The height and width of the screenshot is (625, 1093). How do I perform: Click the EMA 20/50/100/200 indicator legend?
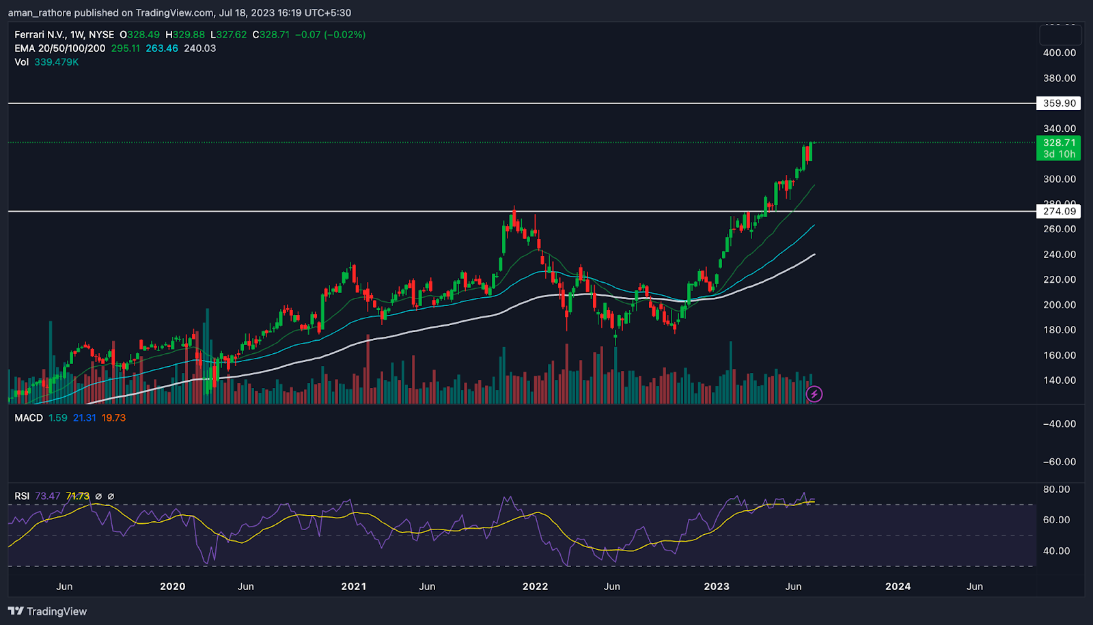coord(60,48)
